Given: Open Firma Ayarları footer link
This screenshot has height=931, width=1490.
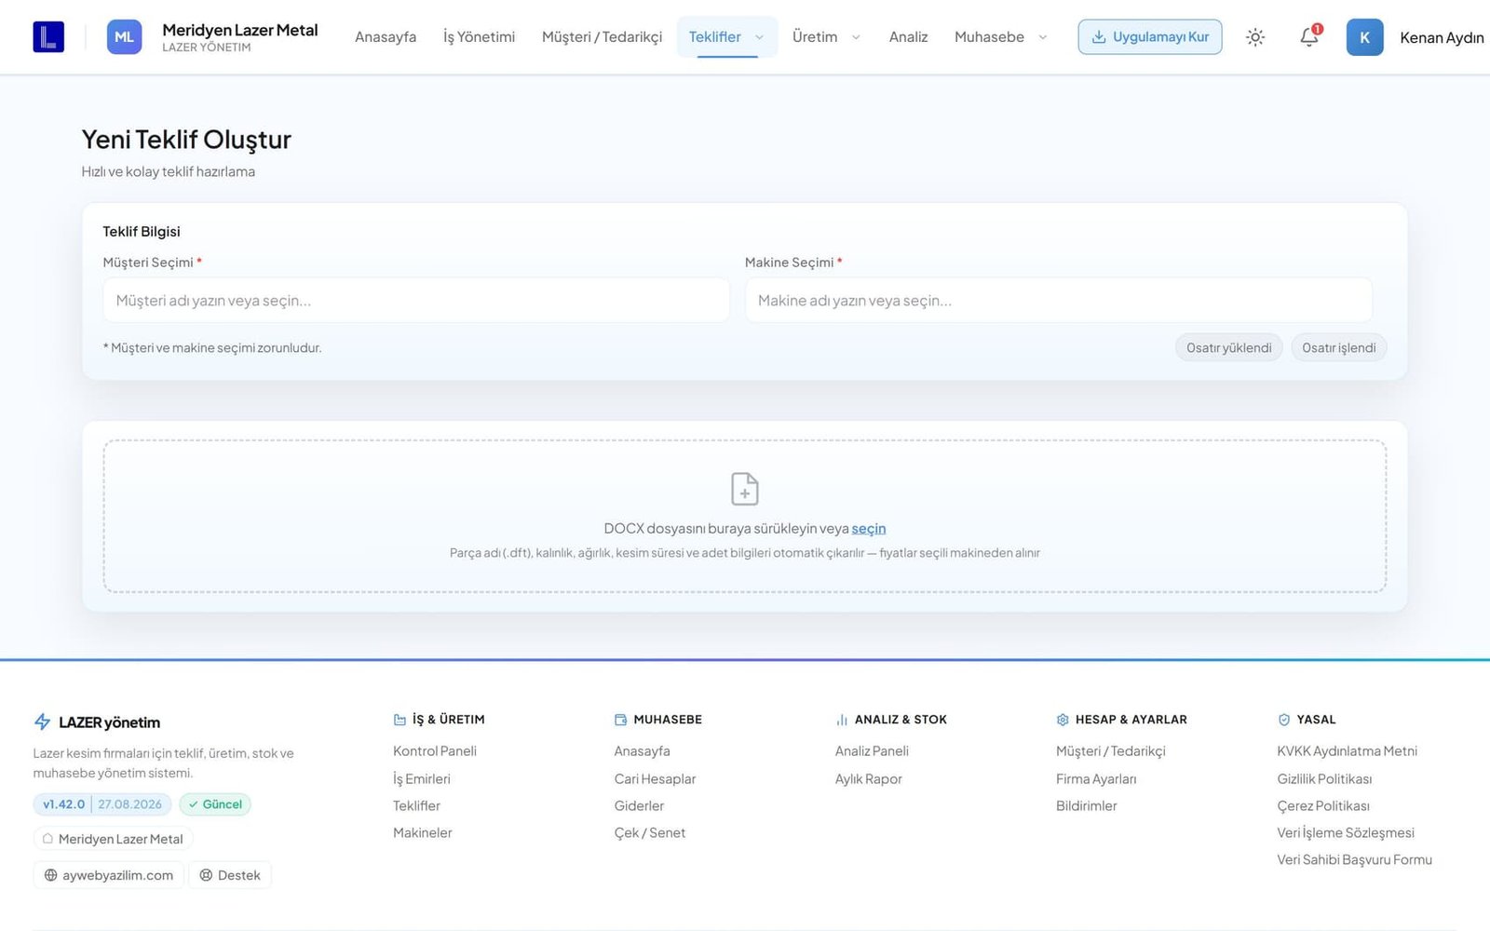Looking at the screenshot, I should (x=1096, y=779).
